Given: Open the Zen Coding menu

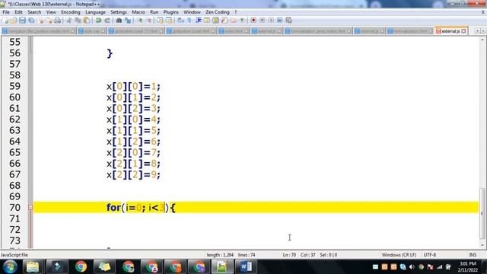Looking at the screenshot, I should pyautogui.click(x=218, y=12).
